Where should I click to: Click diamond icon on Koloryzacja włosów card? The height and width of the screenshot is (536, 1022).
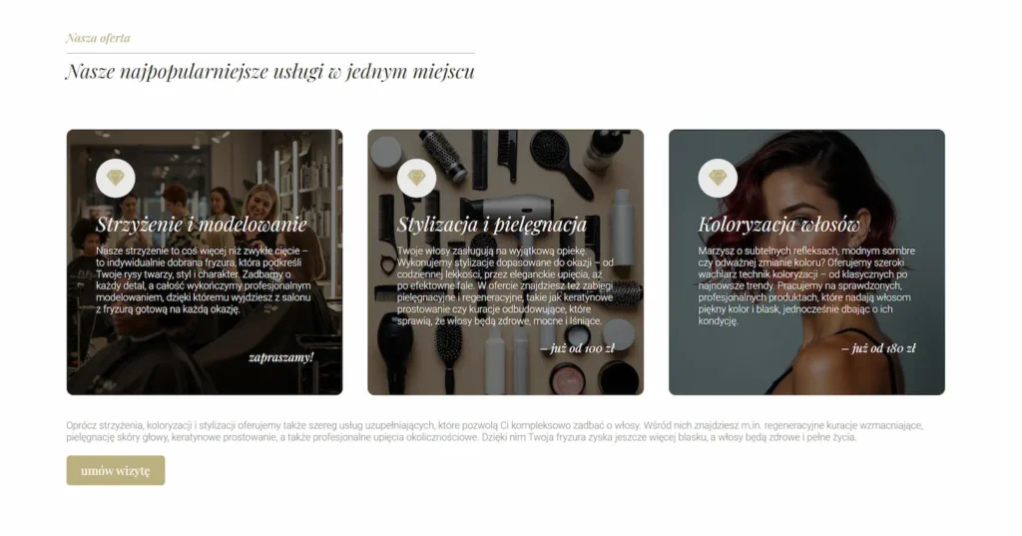point(718,178)
